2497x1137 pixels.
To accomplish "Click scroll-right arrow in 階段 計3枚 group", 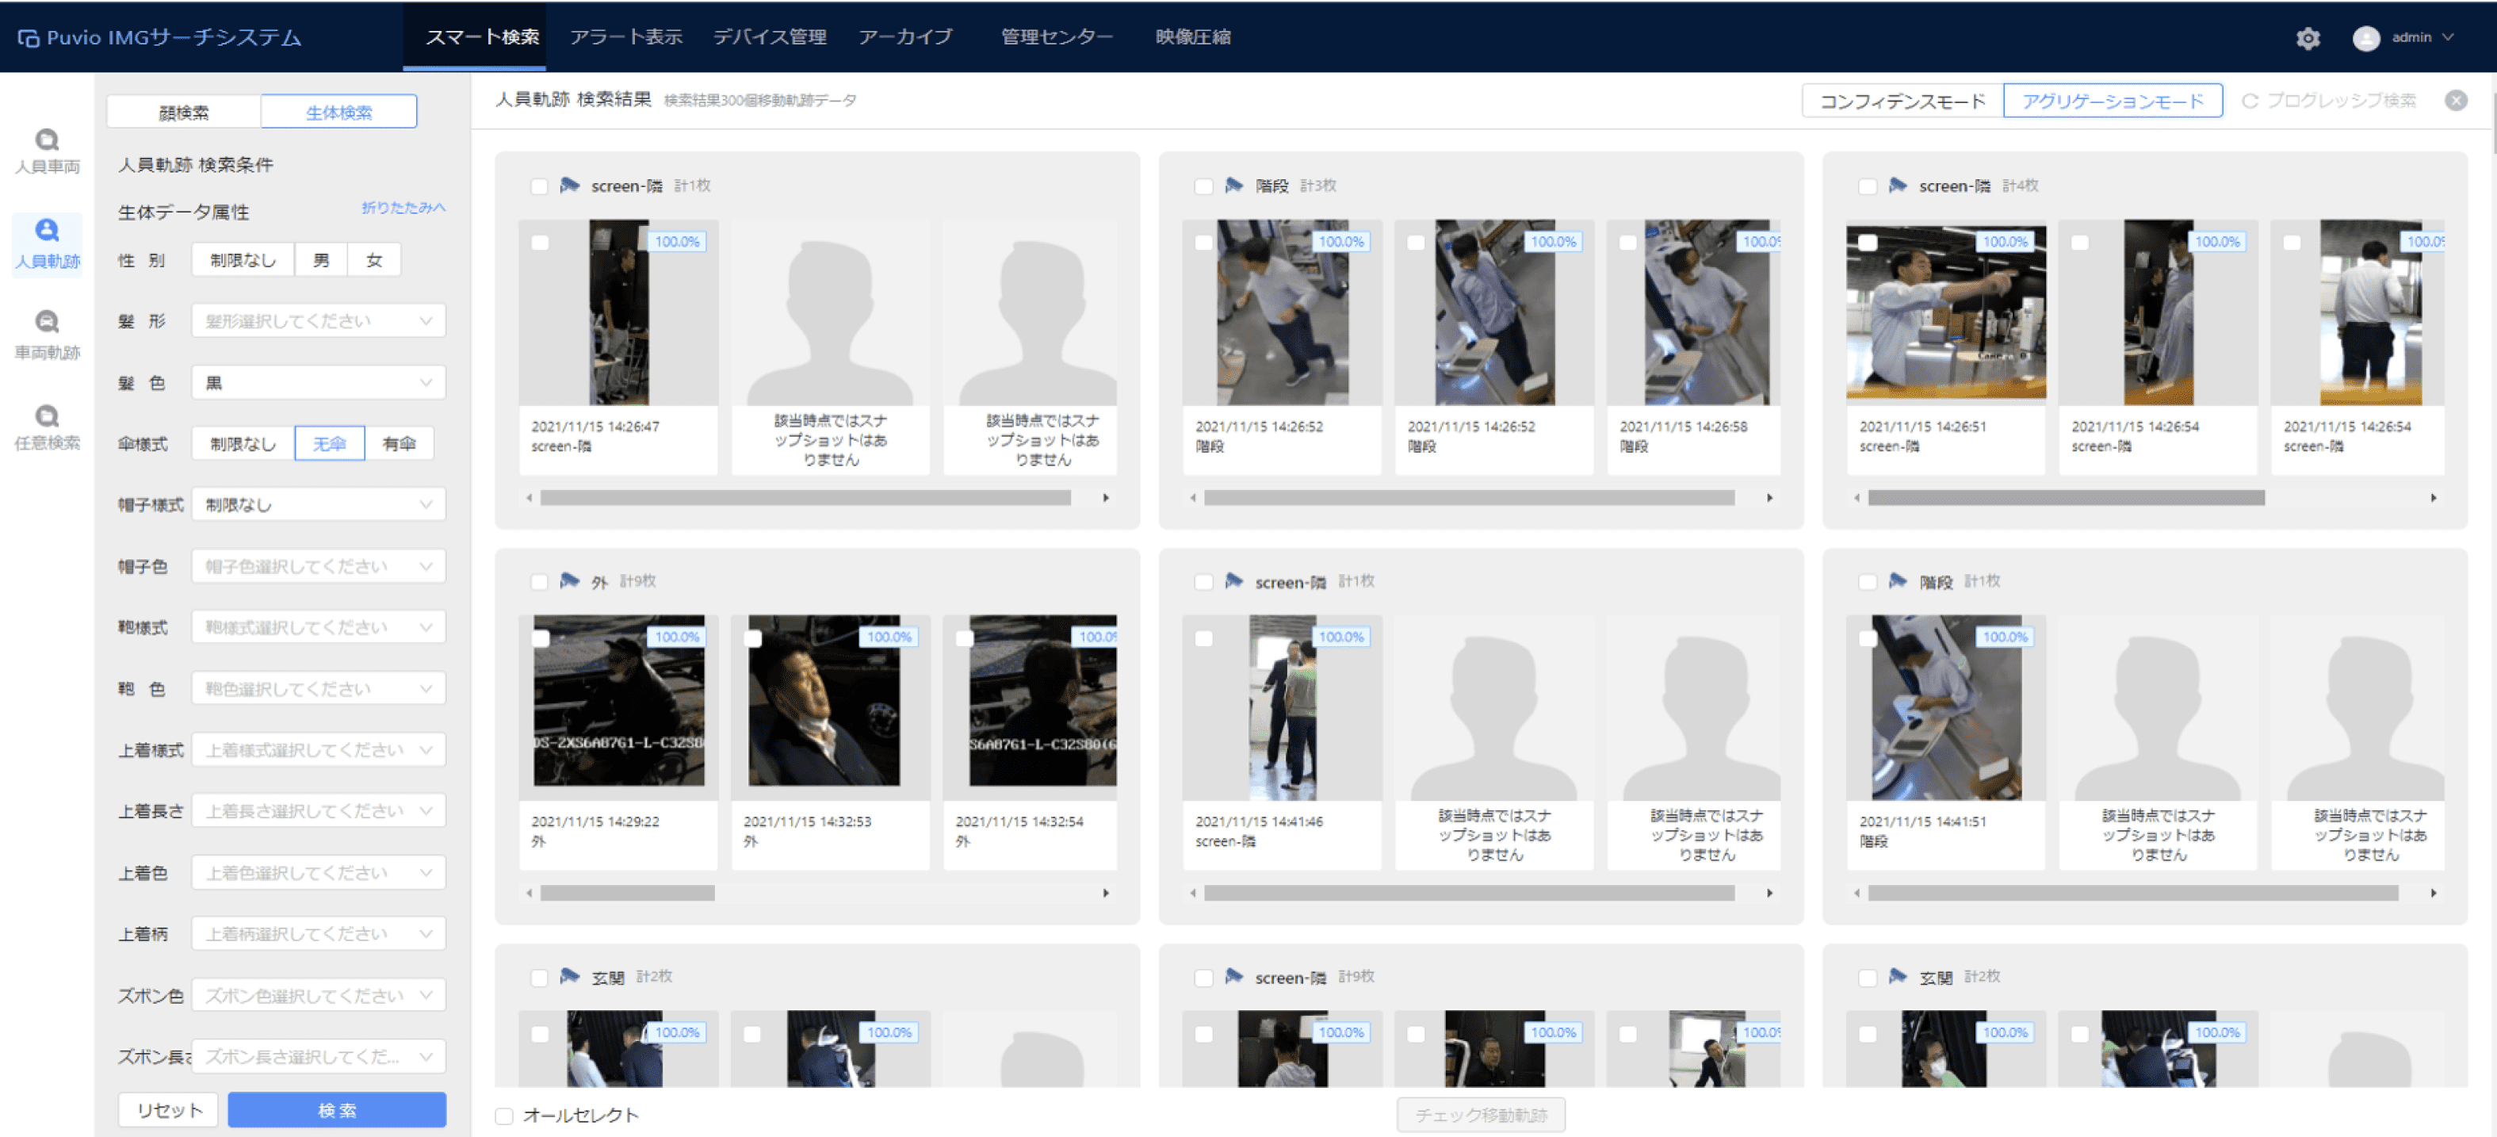I will 1769,497.
